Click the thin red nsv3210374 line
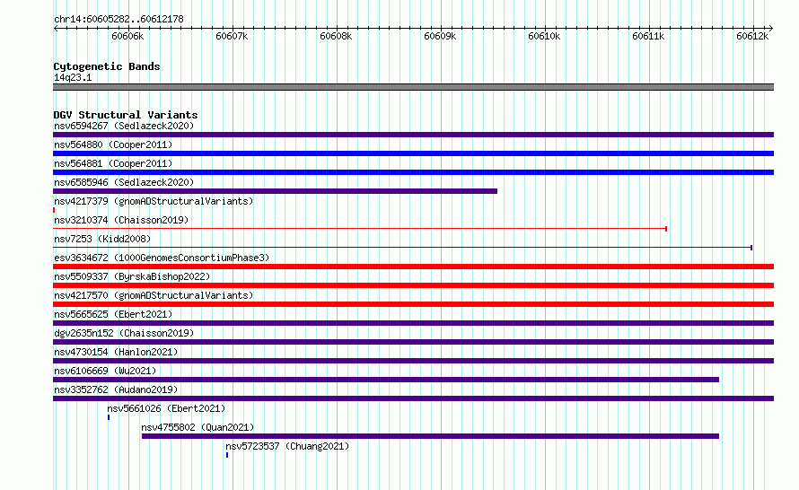The height and width of the screenshot is (490, 799). pyautogui.click(x=360, y=229)
